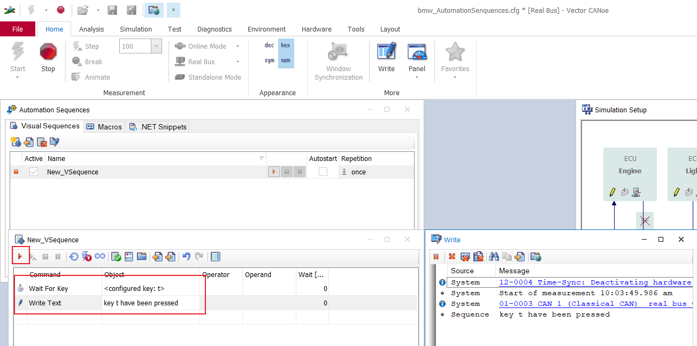This screenshot has height=346, width=697.
Task: Select hex number format toggle
Action: click(x=286, y=45)
